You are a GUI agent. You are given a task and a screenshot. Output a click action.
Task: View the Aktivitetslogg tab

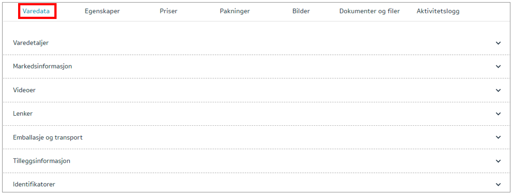(x=438, y=11)
